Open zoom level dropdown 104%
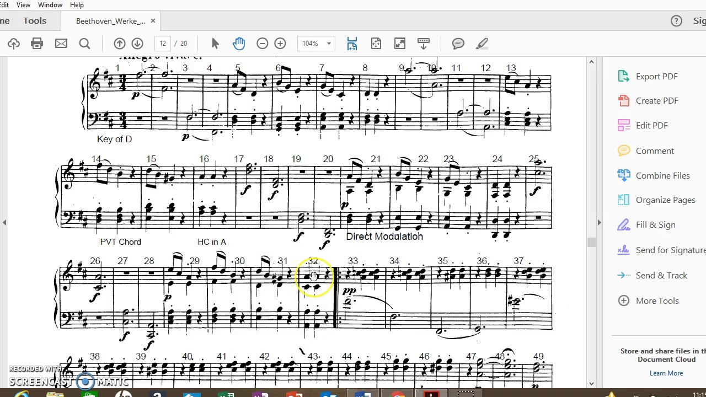The height and width of the screenshot is (397, 706). (315, 44)
